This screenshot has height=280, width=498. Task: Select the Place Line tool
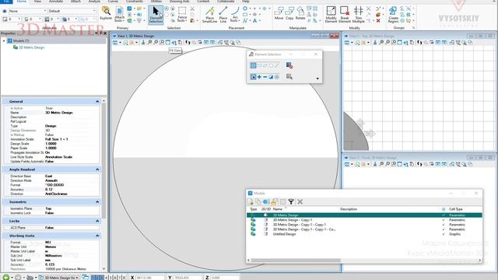(x=223, y=15)
